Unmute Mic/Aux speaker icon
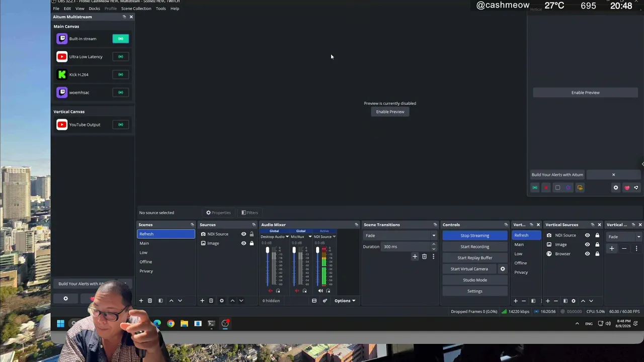This screenshot has height=362, width=644. (x=297, y=291)
